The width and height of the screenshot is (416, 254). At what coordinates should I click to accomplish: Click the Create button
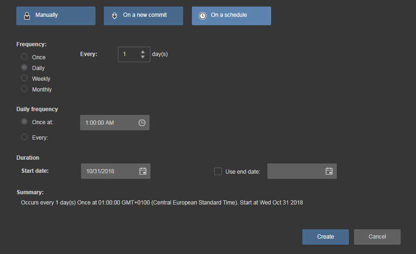[x=326, y=237]
